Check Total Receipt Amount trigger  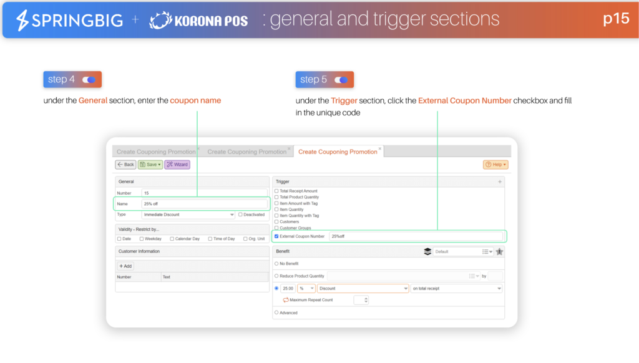(276, 191)
